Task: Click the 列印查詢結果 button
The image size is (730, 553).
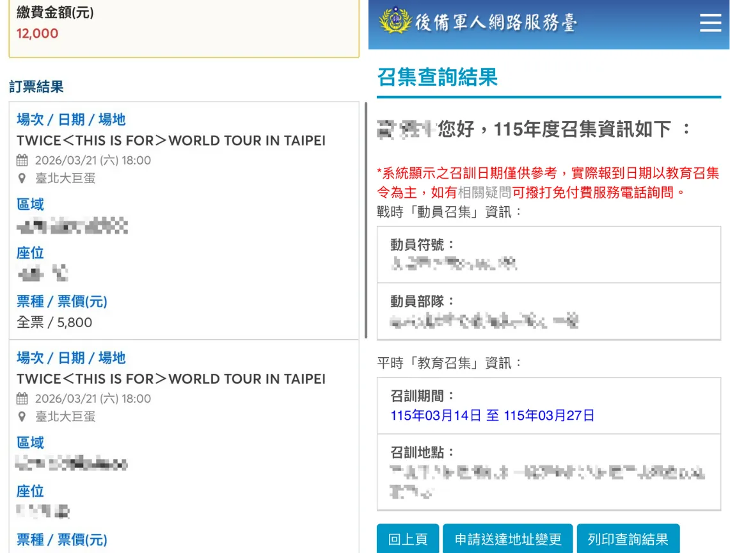Action: (628, 539)
